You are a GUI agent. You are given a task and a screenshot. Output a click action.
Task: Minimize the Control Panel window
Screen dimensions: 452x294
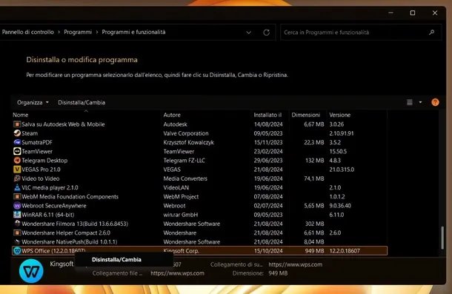click(x=390, y=13)
